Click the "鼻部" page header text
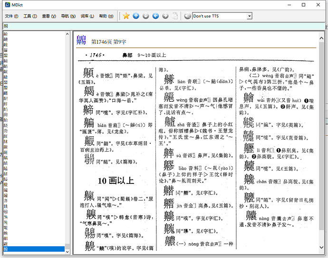Screen dimensions: 328x258 pyautogui.click(x=127, y=55)
